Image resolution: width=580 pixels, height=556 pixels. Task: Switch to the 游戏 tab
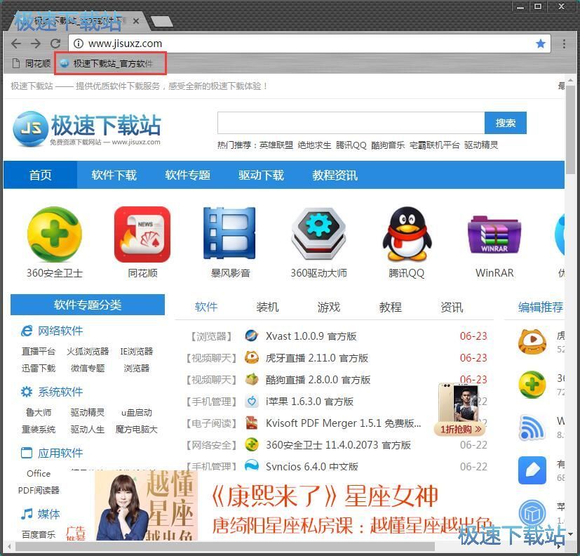[328, 307]
